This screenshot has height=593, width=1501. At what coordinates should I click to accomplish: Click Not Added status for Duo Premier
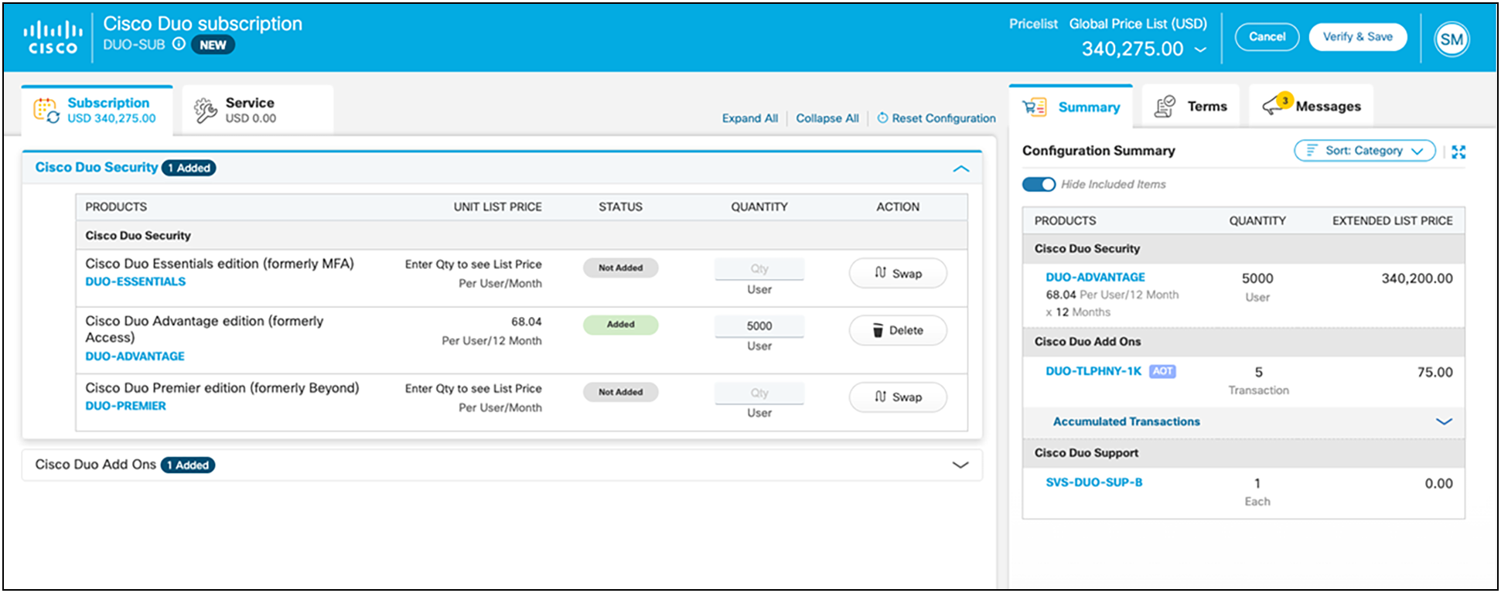coord(620,392)
